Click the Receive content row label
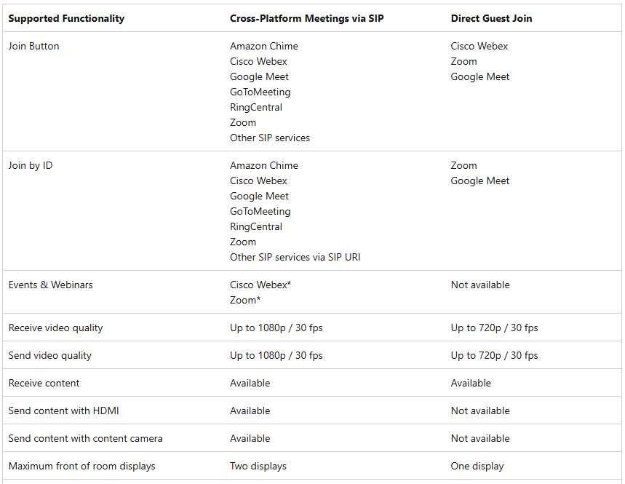Viewport: 625px width, 484px height. 44,383
